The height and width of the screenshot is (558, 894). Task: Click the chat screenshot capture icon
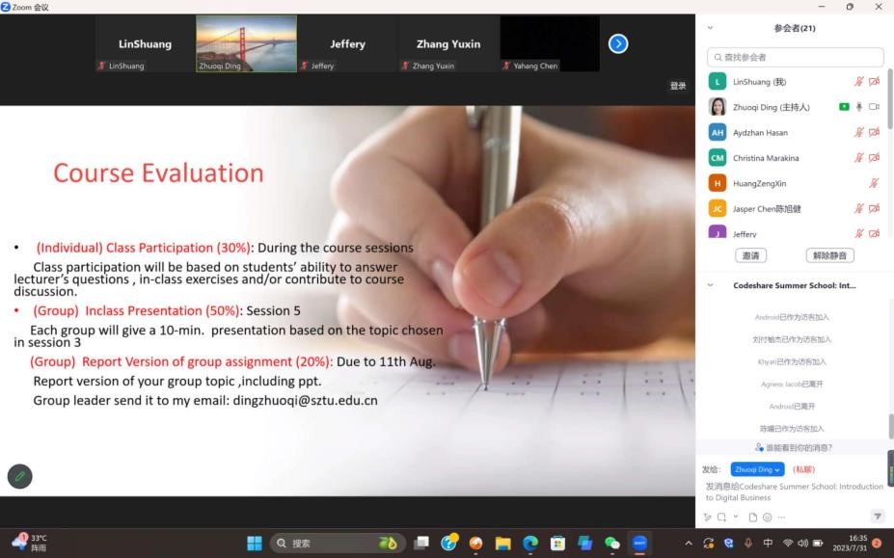721,517
